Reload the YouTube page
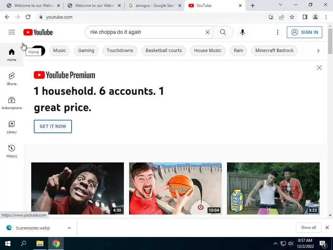The width and height of the screenshot is (333, 250). coord(28,17)
